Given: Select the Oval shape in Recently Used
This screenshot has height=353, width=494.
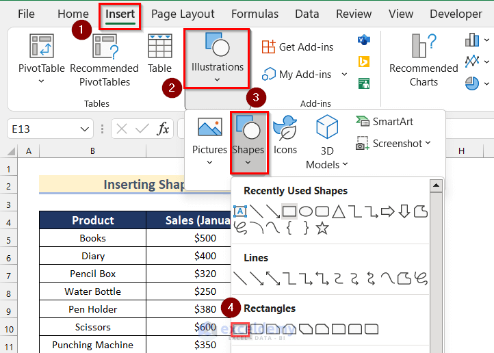Looking at the screenshot, I should 306,211.
